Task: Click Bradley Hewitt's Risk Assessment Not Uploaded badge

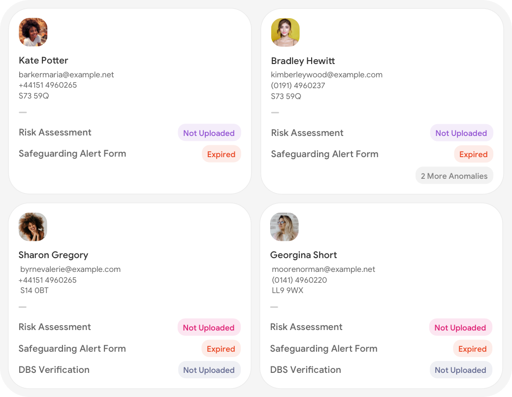Action: coord(461,133)
